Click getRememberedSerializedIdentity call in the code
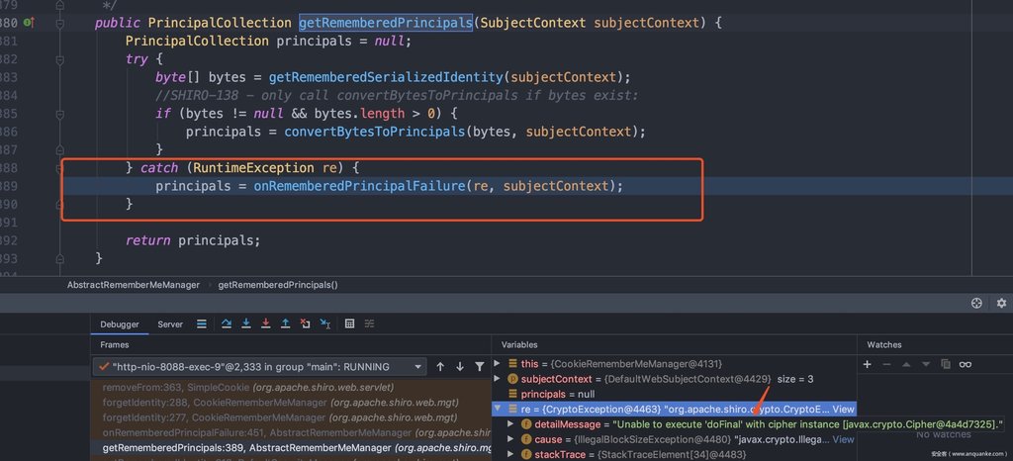1013x461 pixels. pyautogui.click(x=386, y=77)
